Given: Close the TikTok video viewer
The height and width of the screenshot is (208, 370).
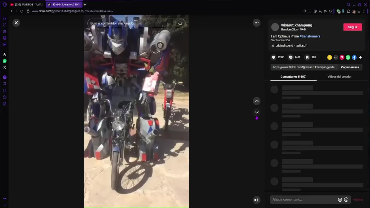Looking at the screenshot, I should click(x=16, y=23).
